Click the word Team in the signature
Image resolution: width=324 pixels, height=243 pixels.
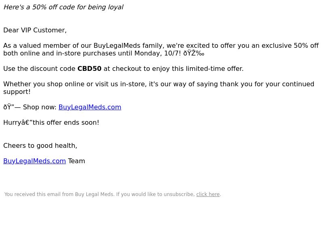(77, 161)
